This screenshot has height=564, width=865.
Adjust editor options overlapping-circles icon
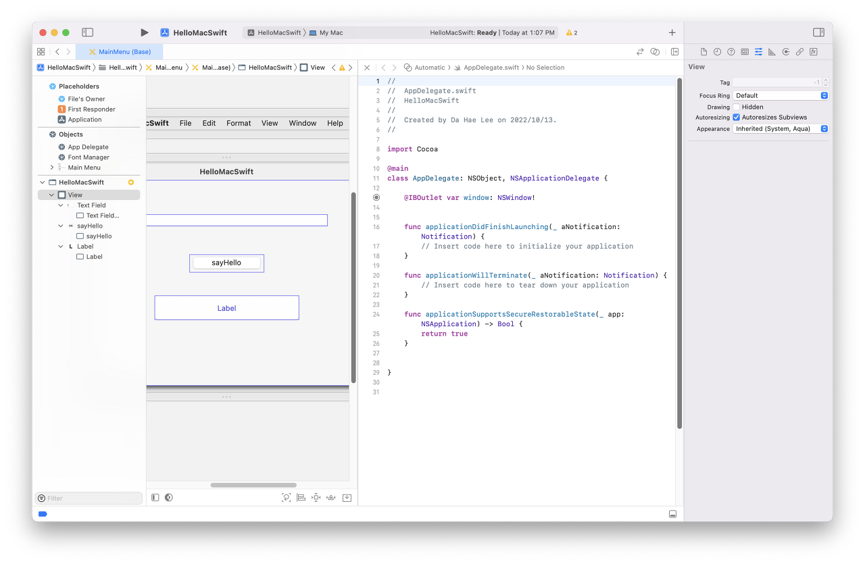pyautogui.click(x=655, y=51)
